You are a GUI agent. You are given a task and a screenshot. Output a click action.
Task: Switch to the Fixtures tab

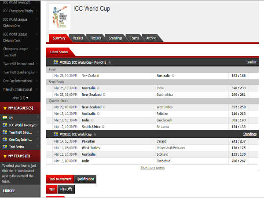coord(95,38)
